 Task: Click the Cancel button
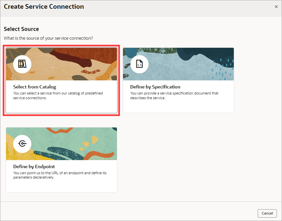(x=267, y=213)
